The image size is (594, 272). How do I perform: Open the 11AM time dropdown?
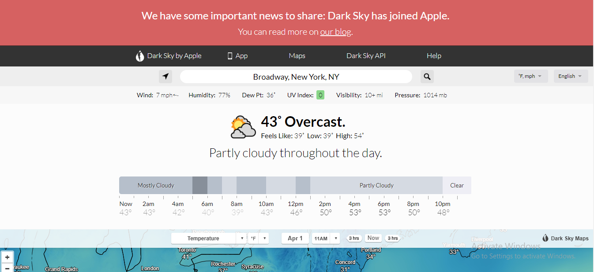tap(325, 239)
